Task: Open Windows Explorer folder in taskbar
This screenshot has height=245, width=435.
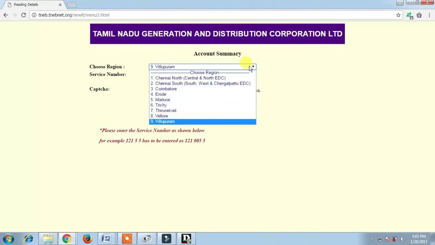Action: click(x=48, y=239)
